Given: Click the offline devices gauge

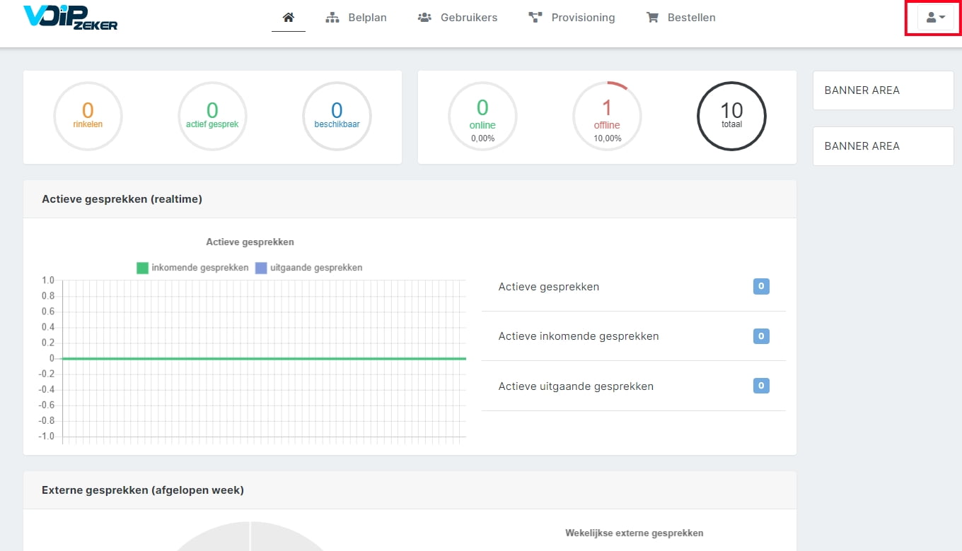Looking at the screenshot, I should point(607,117).
